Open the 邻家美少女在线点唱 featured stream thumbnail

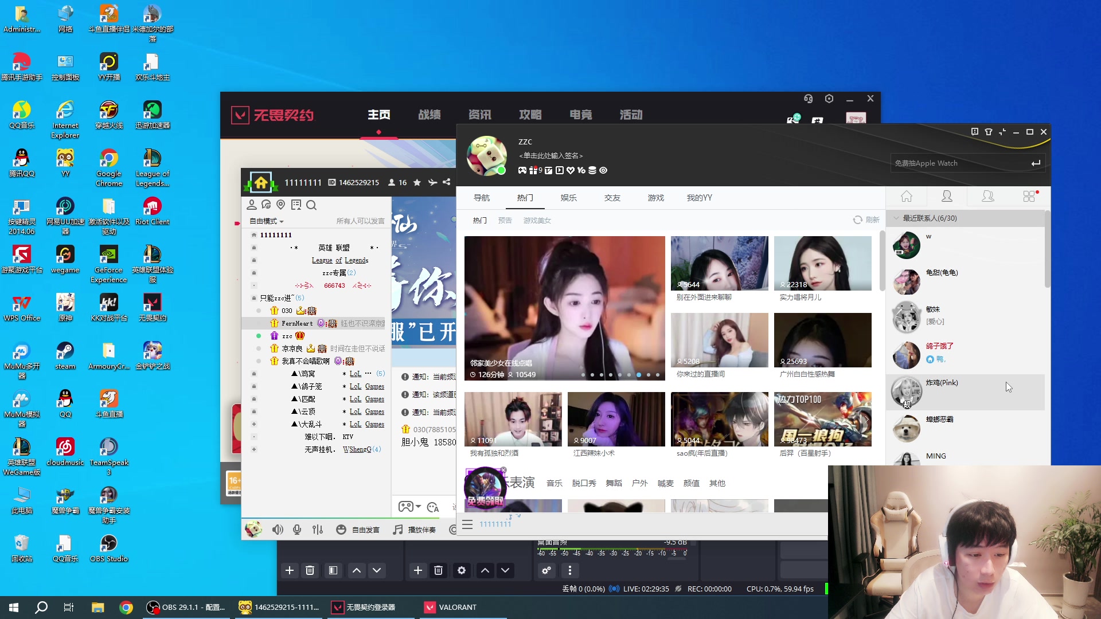pos(565,308)
